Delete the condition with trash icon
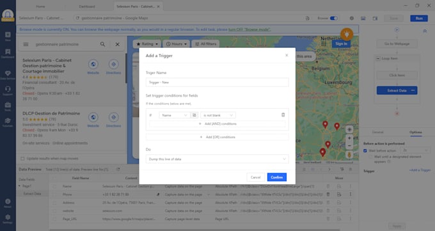 tap(283, 115)
